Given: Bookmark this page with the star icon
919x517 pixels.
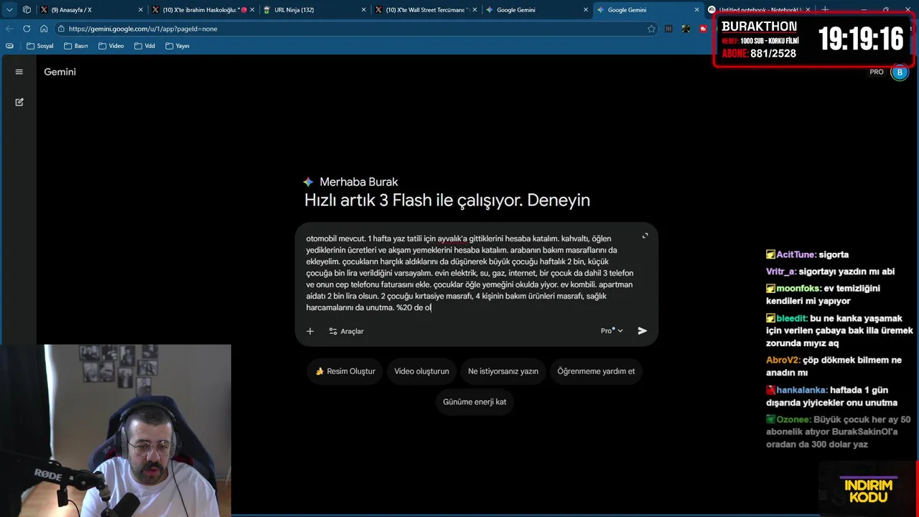Looking at the screenshot, I should pyautogui.click(x=651, y=29).
